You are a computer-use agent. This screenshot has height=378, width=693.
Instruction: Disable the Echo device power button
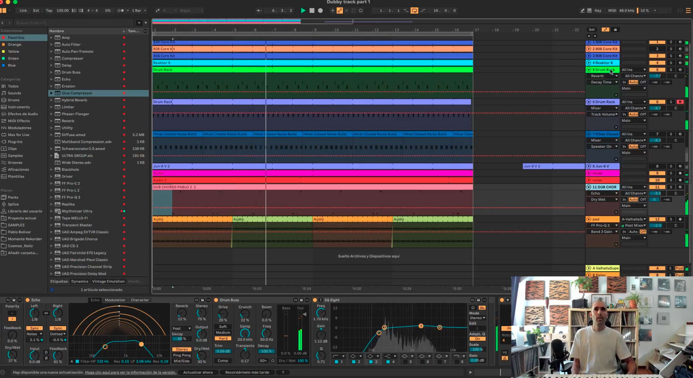pos(28,300)
